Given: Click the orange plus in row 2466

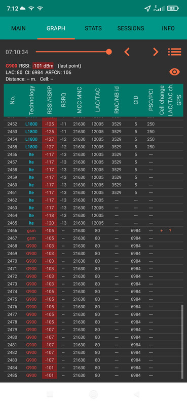Looking at the screenshot, I should (x=162, y=230).
